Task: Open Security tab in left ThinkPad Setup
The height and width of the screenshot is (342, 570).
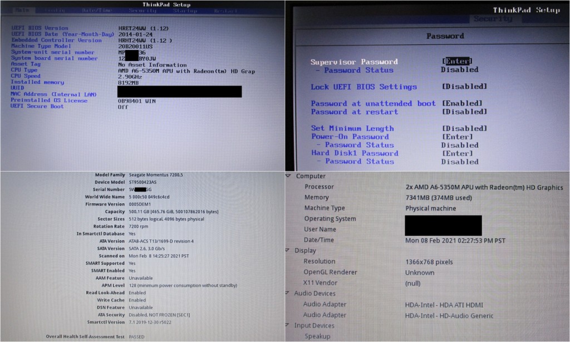Action: pos(142,11)
